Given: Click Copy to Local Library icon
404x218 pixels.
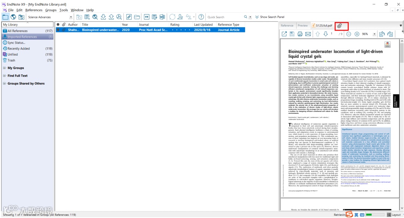Looking at the screenshot, I should pyautogui.click(x=79, y=17).
